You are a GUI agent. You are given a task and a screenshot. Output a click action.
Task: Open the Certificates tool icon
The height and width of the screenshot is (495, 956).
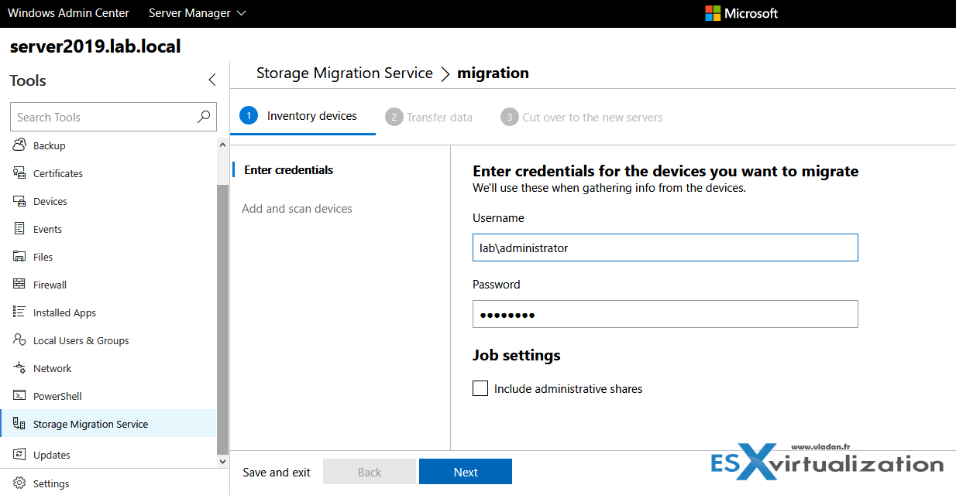pos(19,173)
